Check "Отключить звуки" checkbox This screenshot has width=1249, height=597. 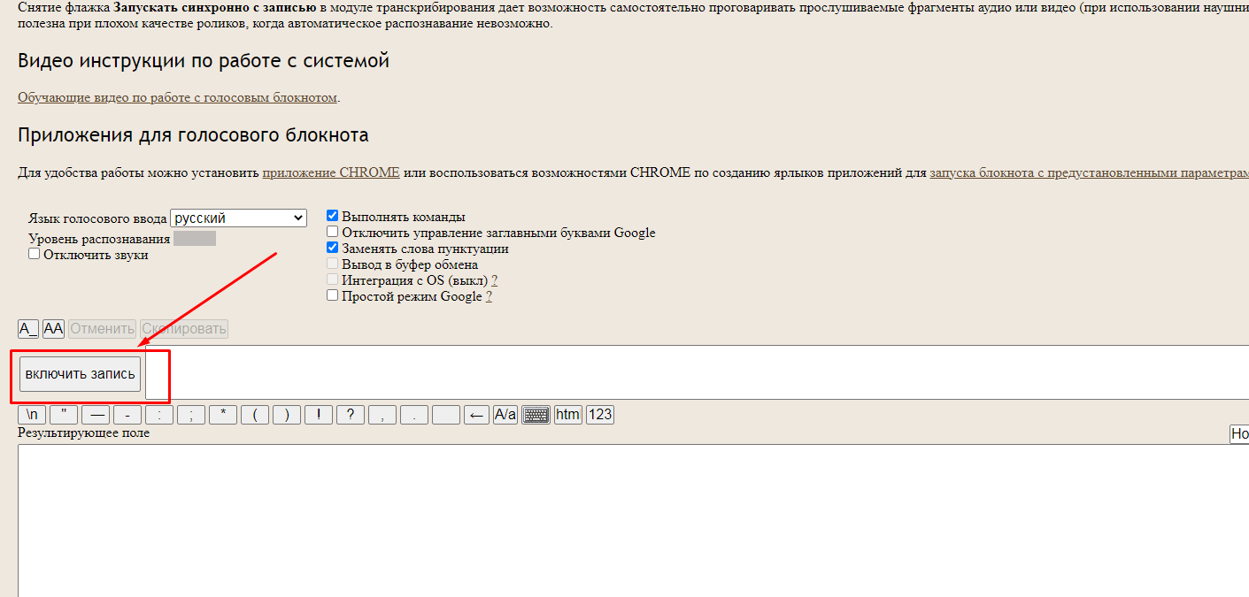point(35,254)
